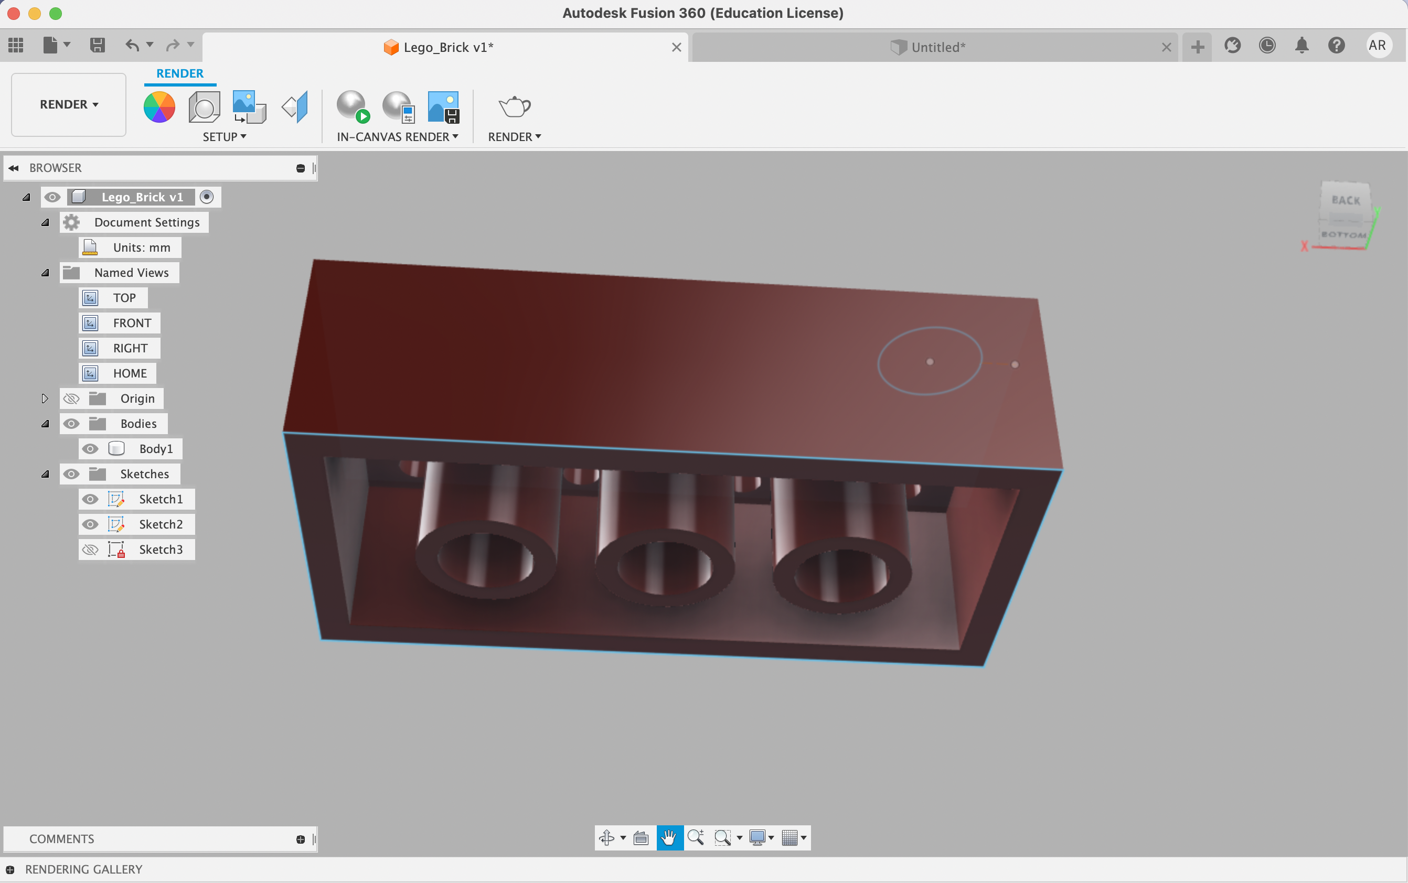Open the IN-CANVAS RENDER dropdown
The width and height of the screenshot is (1408, 883).
pos(397,137)
